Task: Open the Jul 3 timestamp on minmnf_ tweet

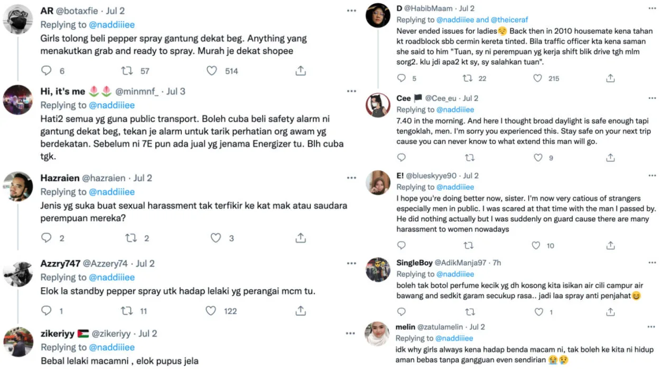Action: 176,92
